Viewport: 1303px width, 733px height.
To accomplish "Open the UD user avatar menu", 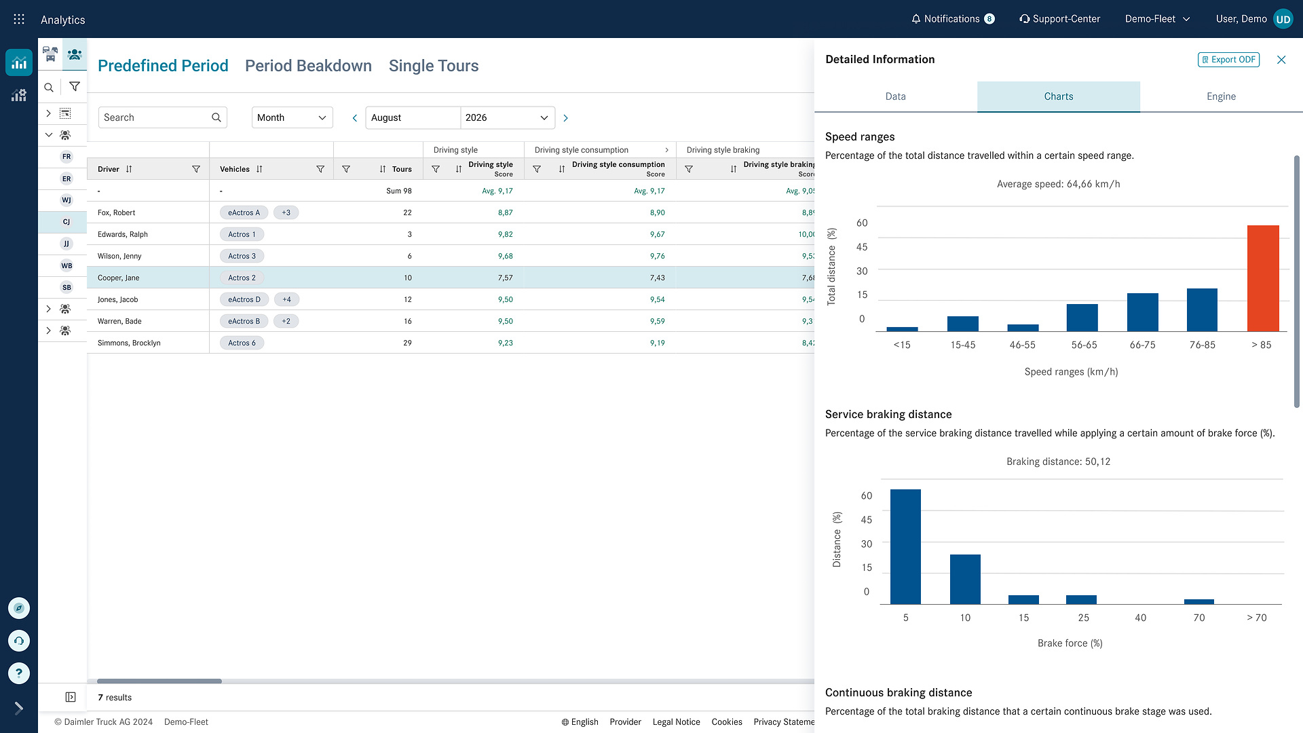I will click(x=1283, y=19).
